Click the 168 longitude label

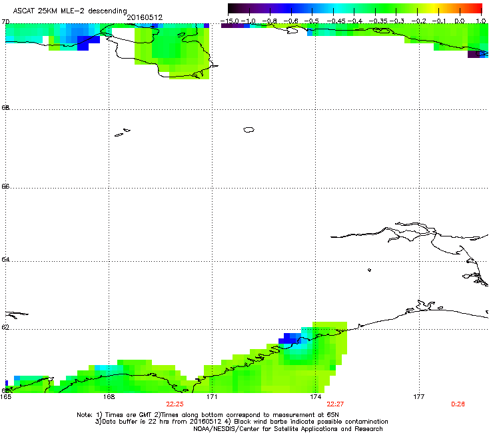pos(109,397)
